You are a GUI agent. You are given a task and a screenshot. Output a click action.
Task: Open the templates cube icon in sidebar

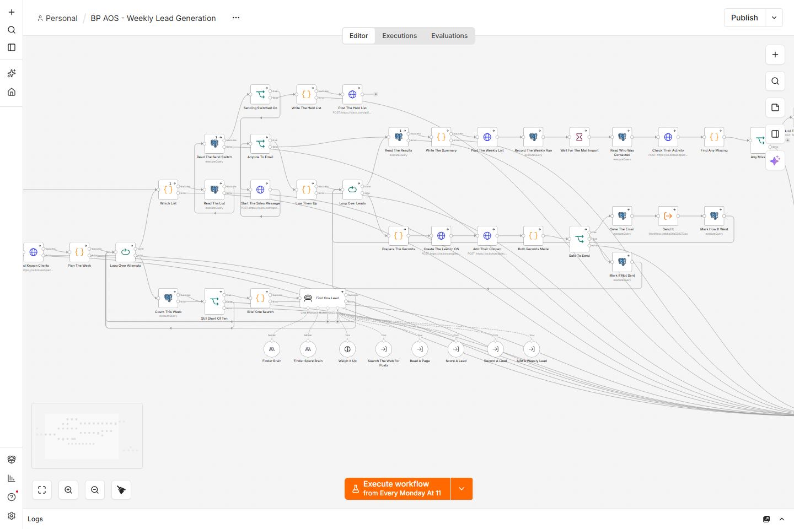tap(12, 460)
